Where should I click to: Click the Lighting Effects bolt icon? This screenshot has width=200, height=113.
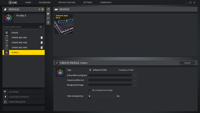click(x=5, y=97)
